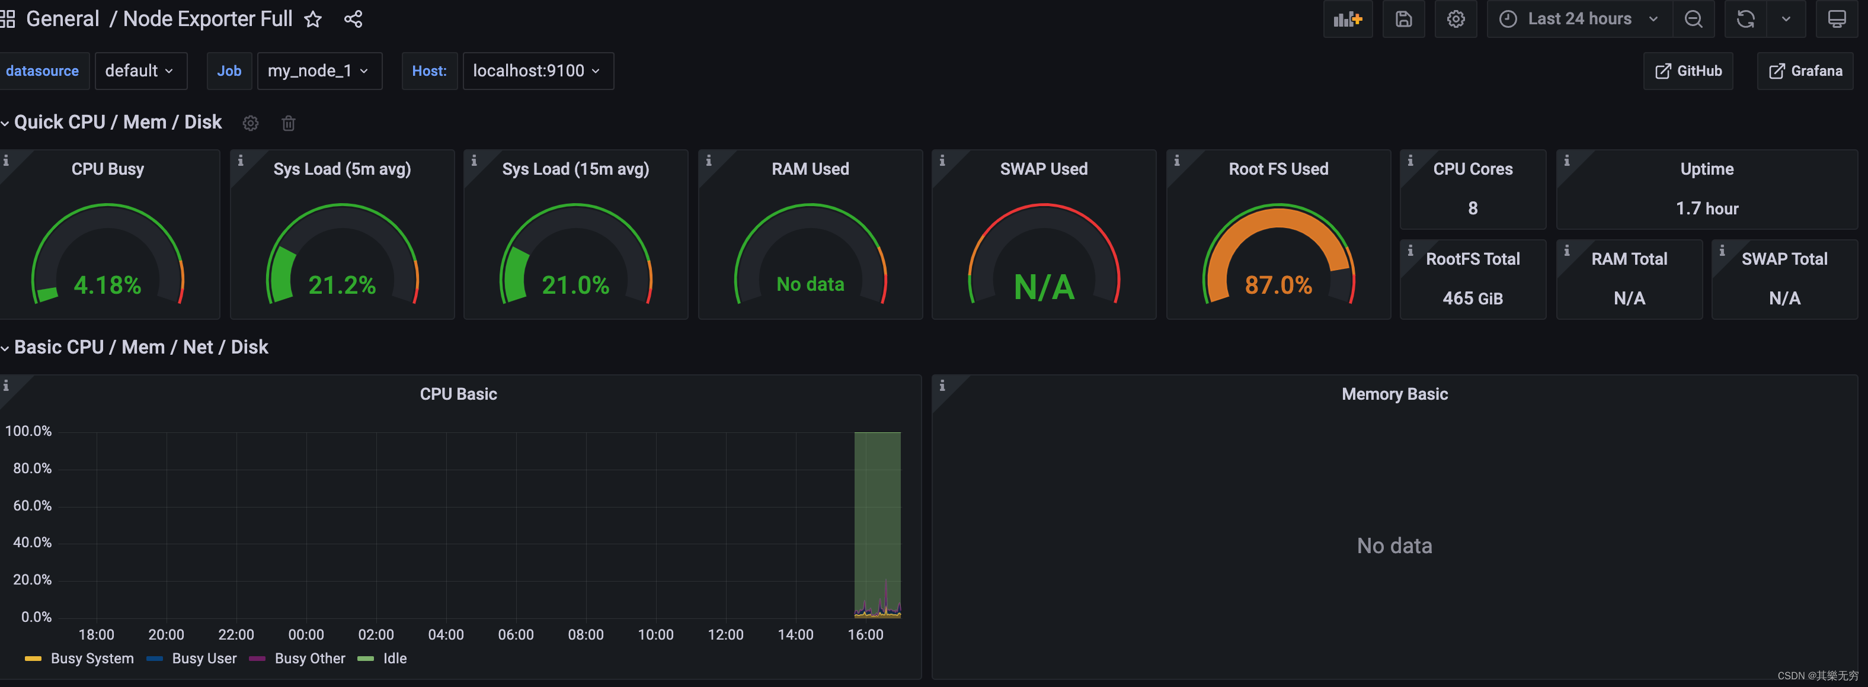
Task: Collapse the Basic CPU / Mem / Net / Disk row
Action: pyautogui.click(x=140, y=348)
